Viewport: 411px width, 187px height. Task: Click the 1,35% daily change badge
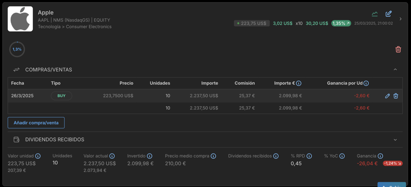341,23
